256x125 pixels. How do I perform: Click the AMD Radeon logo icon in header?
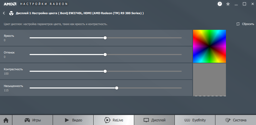click(11, 13)
